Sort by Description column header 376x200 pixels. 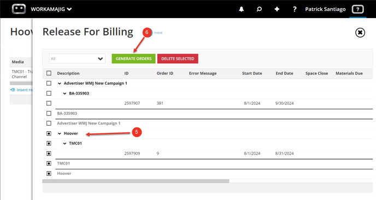(68, 73)
